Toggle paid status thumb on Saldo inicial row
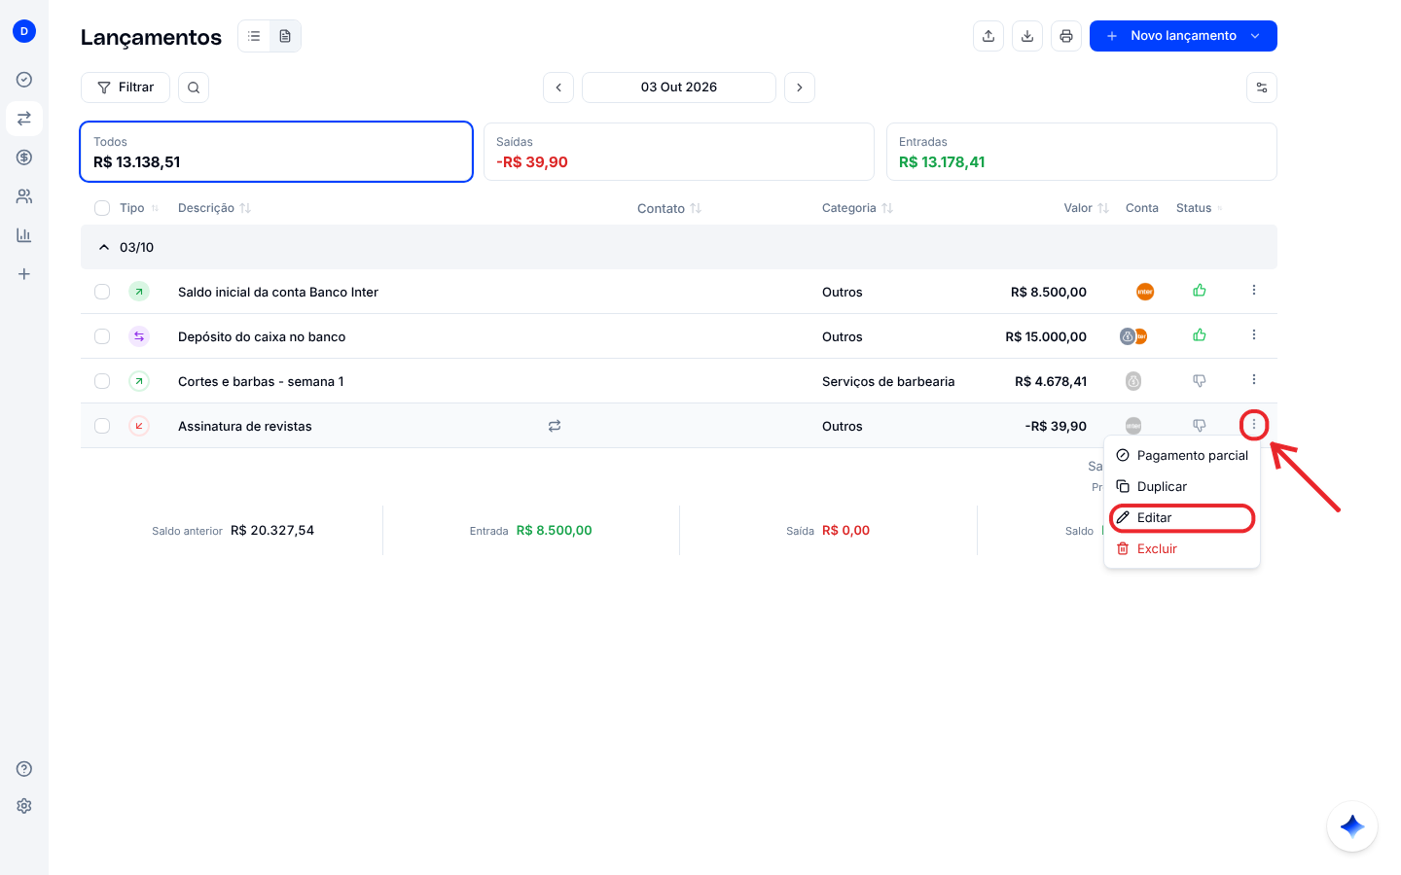The width and height of the screenshot is (1401, 875). pyautogui.click(x=1200, y=291)
